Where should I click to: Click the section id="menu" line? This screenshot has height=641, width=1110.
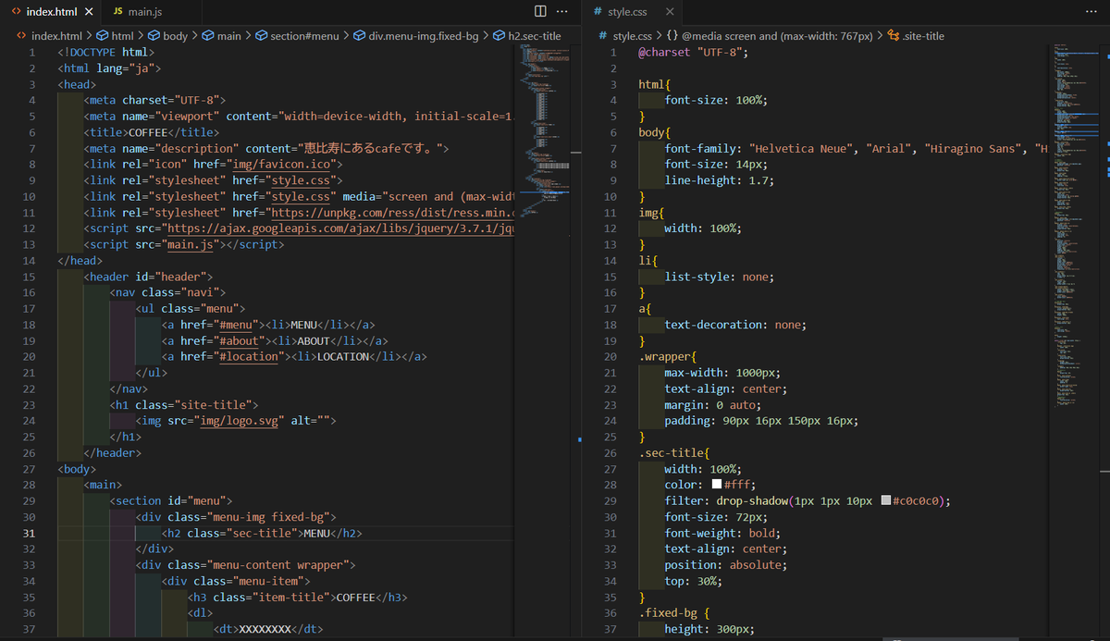[x=170, y=500]
